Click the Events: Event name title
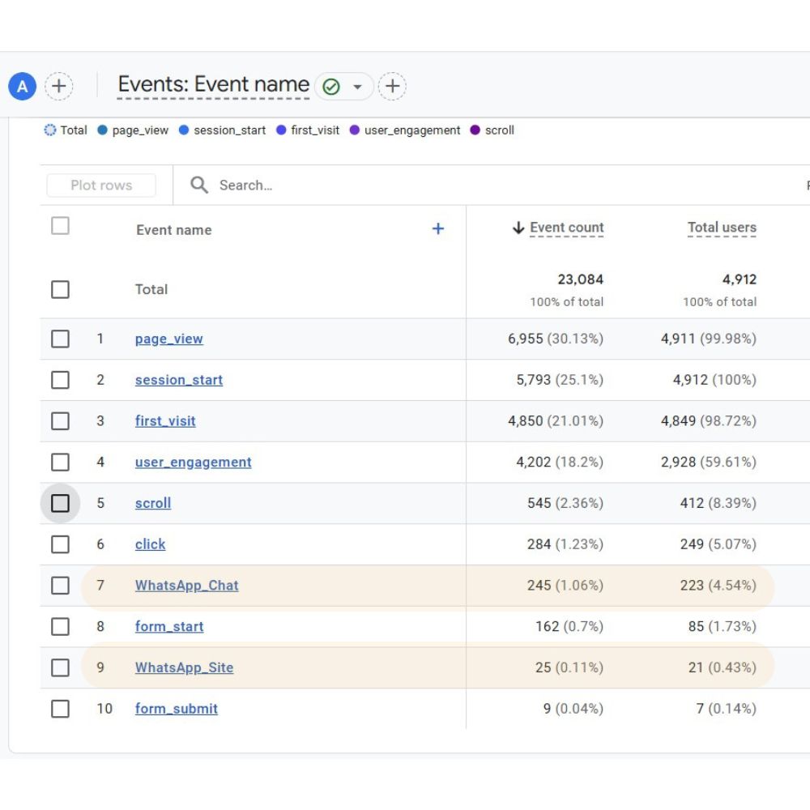The image size is (810, 810). (x=213, y=84)
